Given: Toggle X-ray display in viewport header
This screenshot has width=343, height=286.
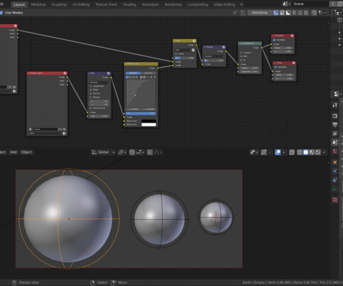Looking at the screenshot, I should point(292,152).
